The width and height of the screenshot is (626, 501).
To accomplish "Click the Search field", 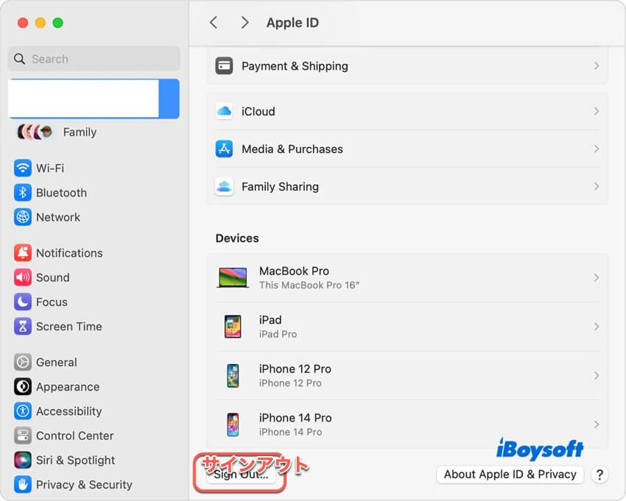I will tap(94, 58).
